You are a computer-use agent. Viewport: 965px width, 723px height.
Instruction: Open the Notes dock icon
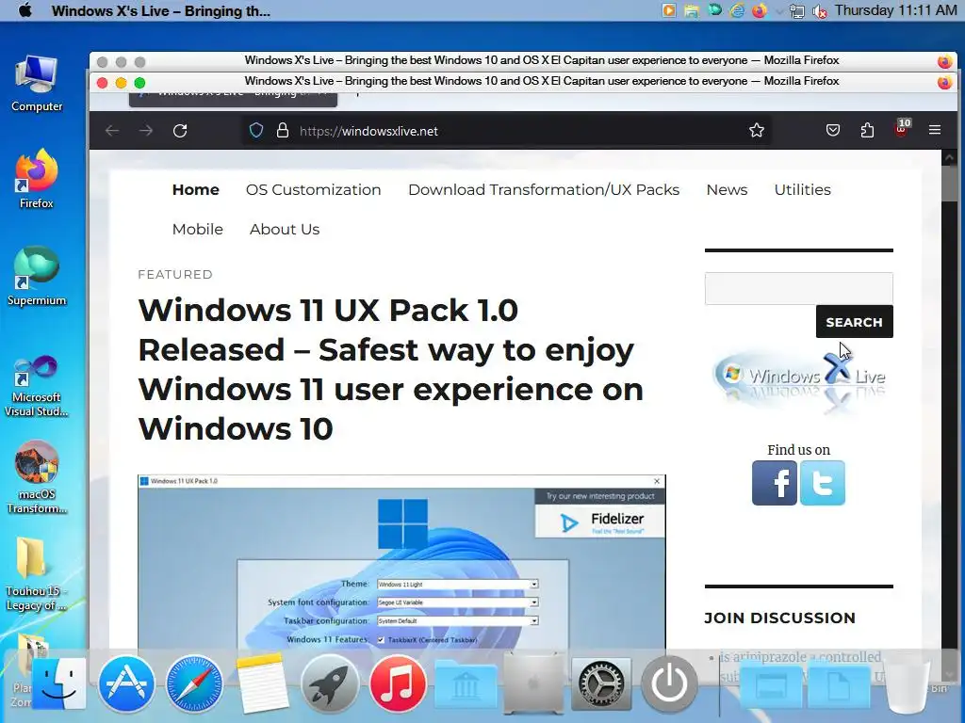tap(262, 683)
